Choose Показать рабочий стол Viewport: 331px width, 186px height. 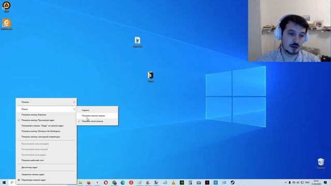(46, 160)
